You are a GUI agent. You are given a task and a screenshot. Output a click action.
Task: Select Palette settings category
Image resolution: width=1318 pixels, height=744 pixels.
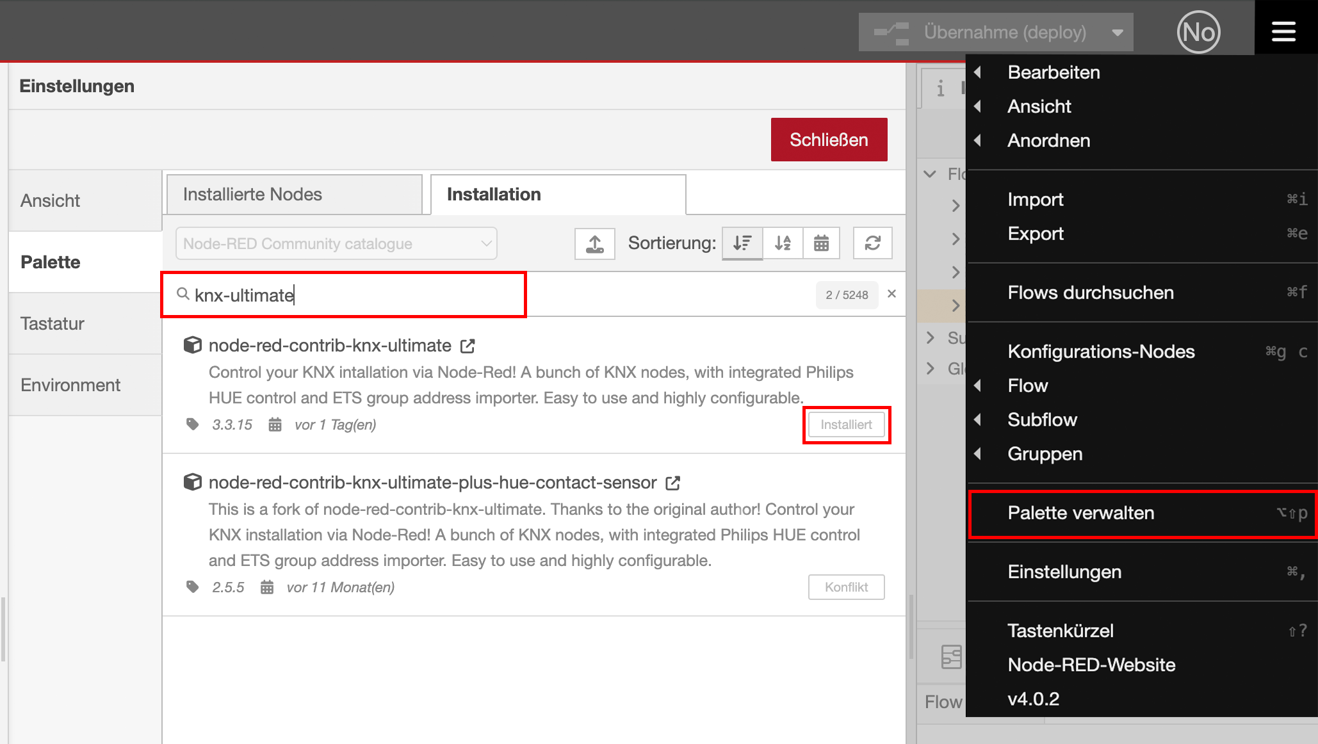tap(85, 262)
